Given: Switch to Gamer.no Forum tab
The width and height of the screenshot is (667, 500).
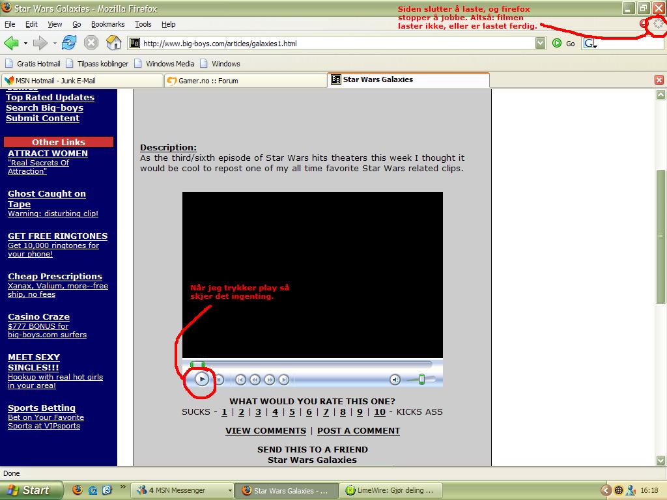Looking at the screenshot, I should point(246,80).
